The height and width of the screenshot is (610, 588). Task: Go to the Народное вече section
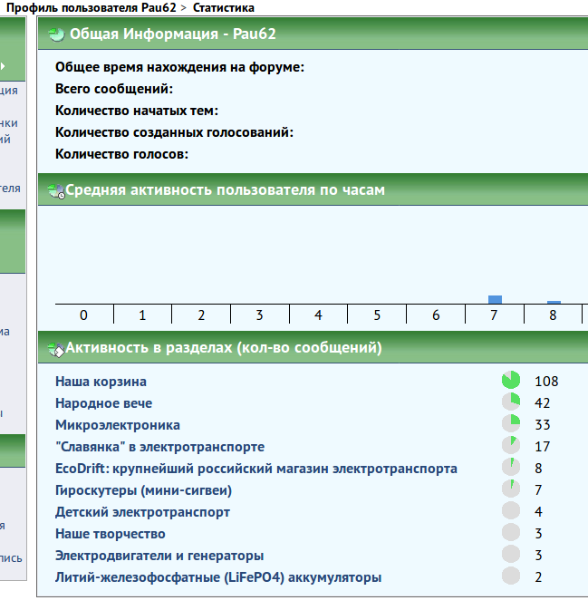point(103,403)
